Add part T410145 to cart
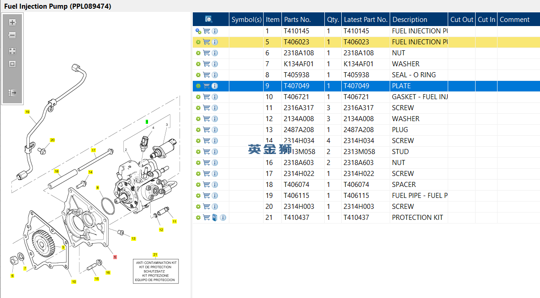Image resolution: width=540 pixels, height=298 pixels. pos(206,31)
